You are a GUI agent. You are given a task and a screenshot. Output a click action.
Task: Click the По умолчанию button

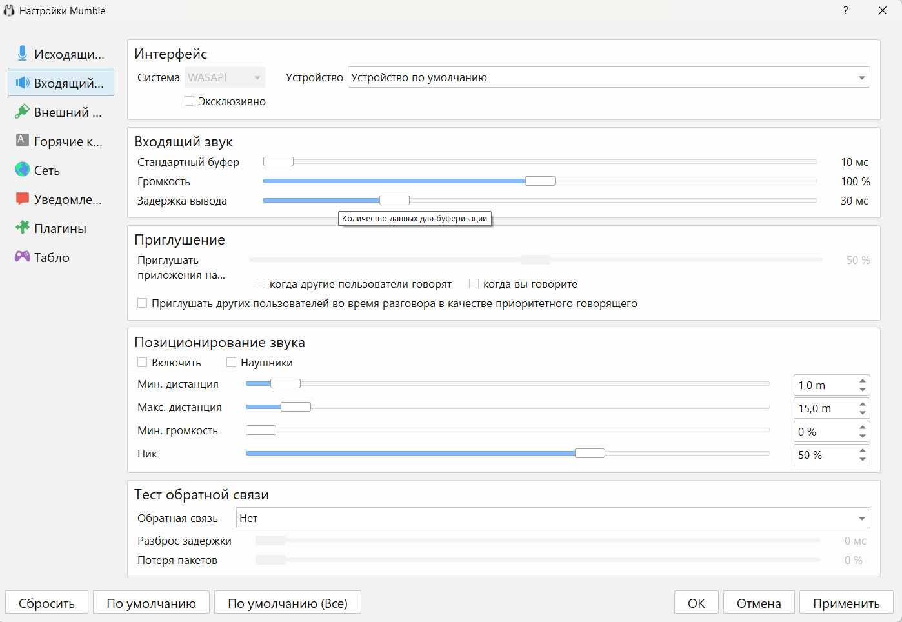(x=151, y=603)
